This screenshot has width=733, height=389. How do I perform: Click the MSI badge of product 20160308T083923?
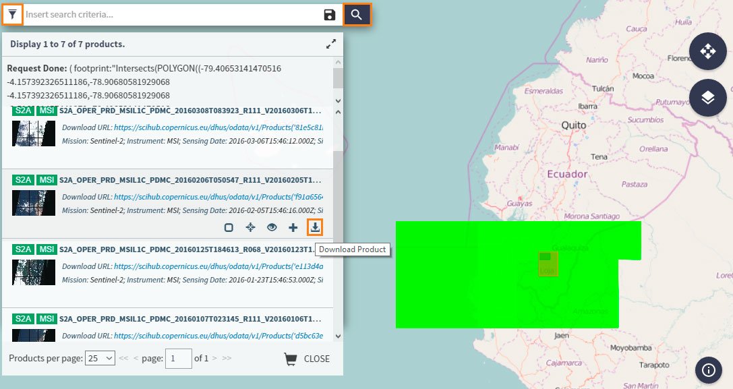47,111
